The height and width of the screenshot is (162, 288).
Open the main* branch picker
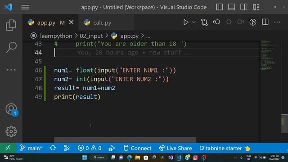tap(31, 148)
